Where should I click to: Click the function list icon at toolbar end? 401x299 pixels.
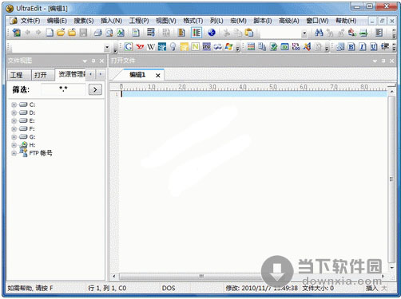[379, 33]
